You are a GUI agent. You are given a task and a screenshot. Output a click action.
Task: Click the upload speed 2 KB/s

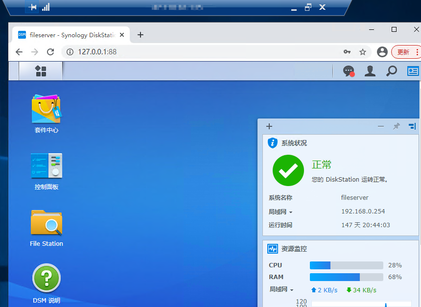tap(325, 290)
